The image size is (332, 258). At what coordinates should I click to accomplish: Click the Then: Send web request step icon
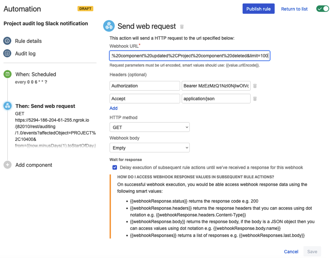click(7, 106)
